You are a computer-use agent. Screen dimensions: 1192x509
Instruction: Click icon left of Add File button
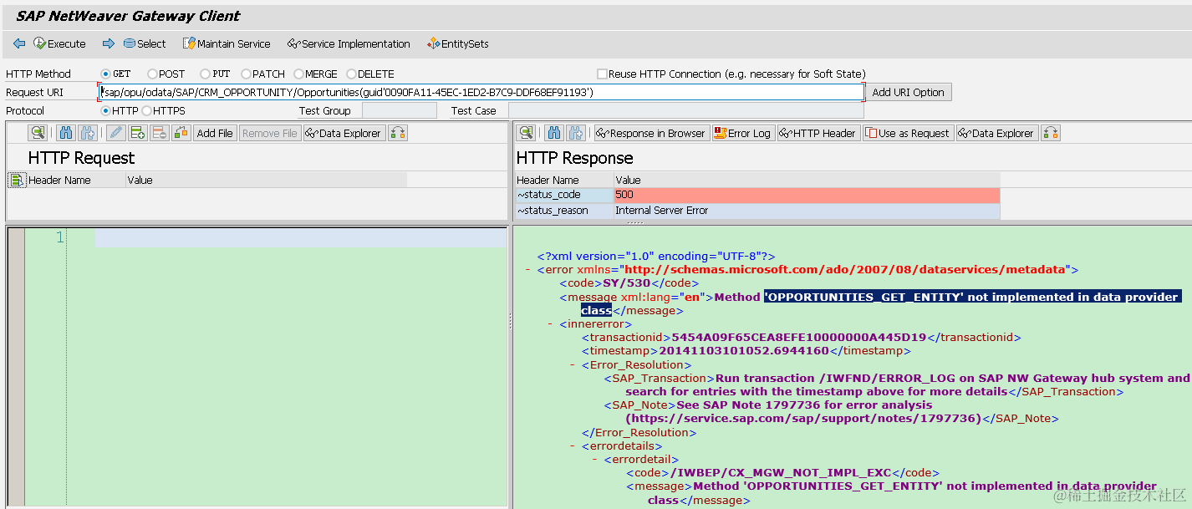click(x=181, y=133)
